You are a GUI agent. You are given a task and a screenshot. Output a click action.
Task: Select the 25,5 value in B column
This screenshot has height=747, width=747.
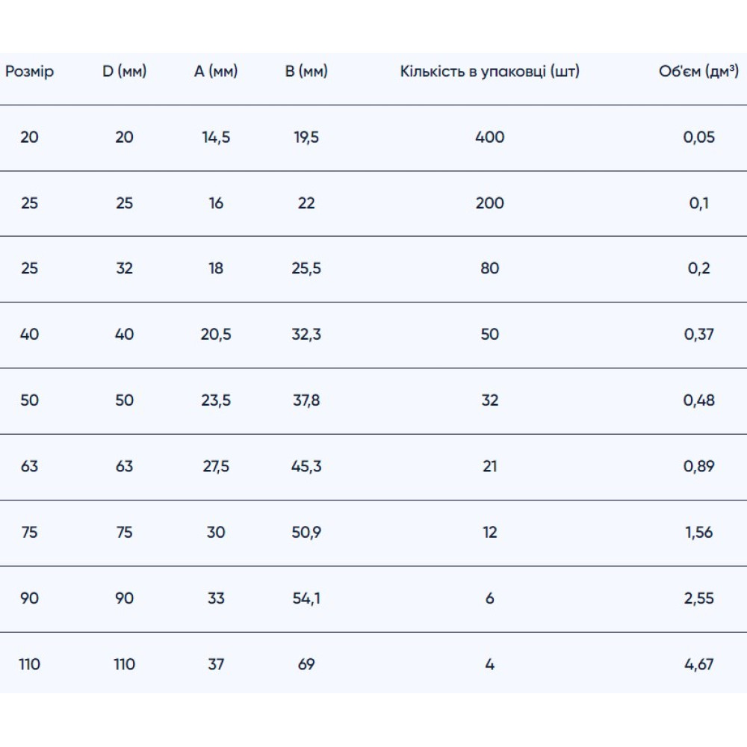pos(306,268)
